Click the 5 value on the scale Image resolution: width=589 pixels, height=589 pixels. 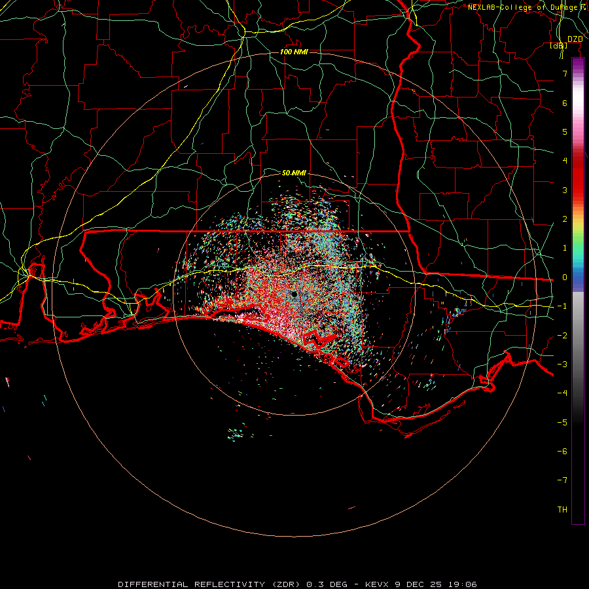coord(565,132)
